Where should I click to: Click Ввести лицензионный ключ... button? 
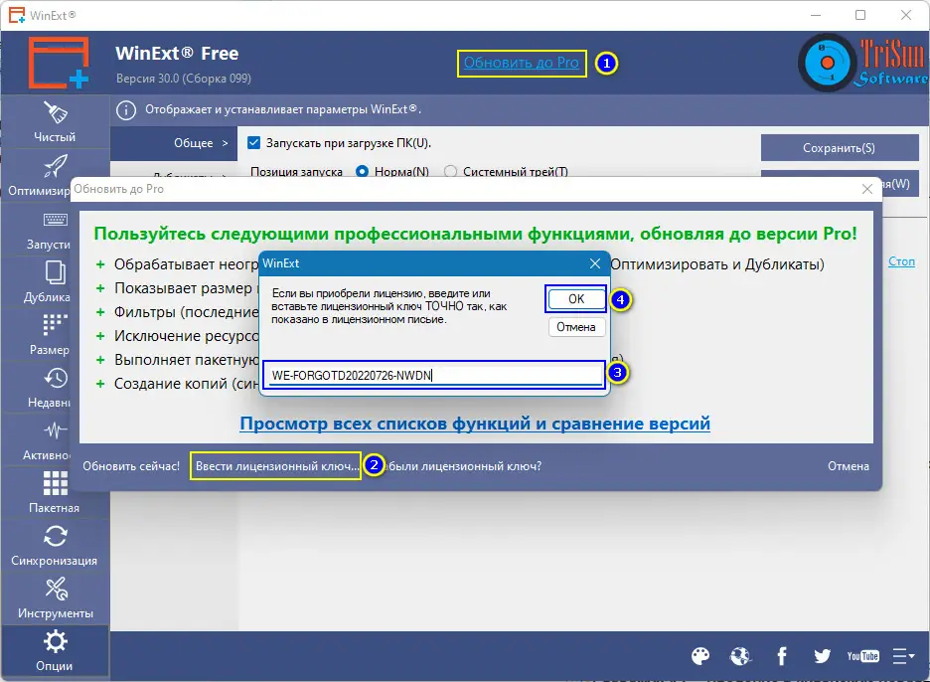click(x=276, y=466)
